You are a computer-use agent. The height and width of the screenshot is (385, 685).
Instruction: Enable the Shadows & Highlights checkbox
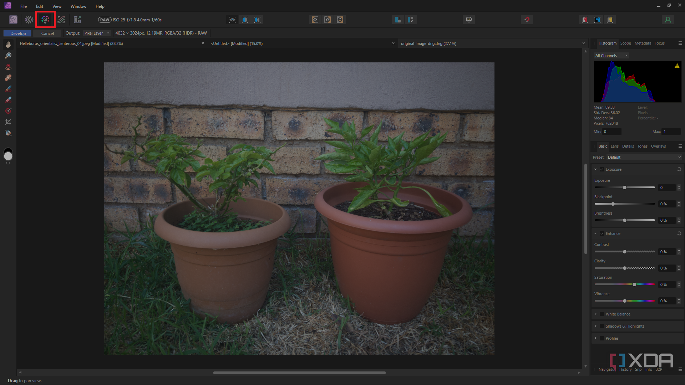[602, 326]
